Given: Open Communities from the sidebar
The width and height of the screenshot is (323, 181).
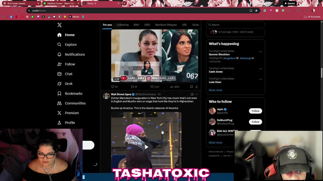Looking at the screenshot, I should click(x=71, y=103).
